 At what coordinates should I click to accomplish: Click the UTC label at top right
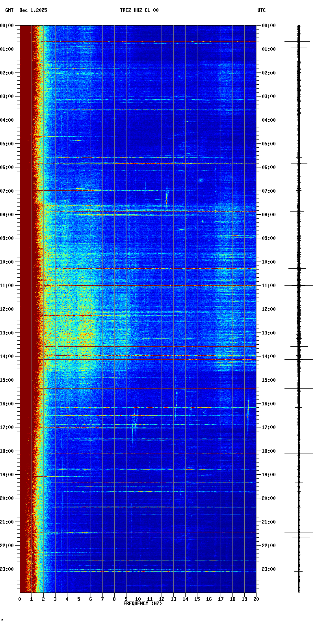click(262, 10)
